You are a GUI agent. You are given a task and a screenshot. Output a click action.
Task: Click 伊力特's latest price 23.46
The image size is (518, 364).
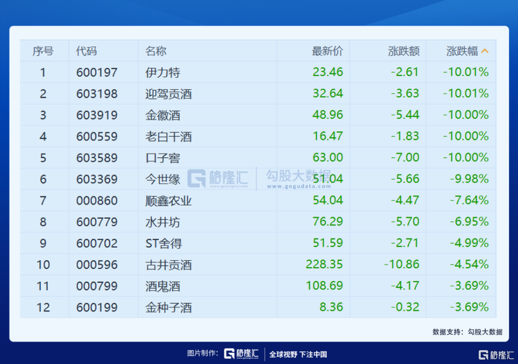pyautogui.click(x=328, y=72)
